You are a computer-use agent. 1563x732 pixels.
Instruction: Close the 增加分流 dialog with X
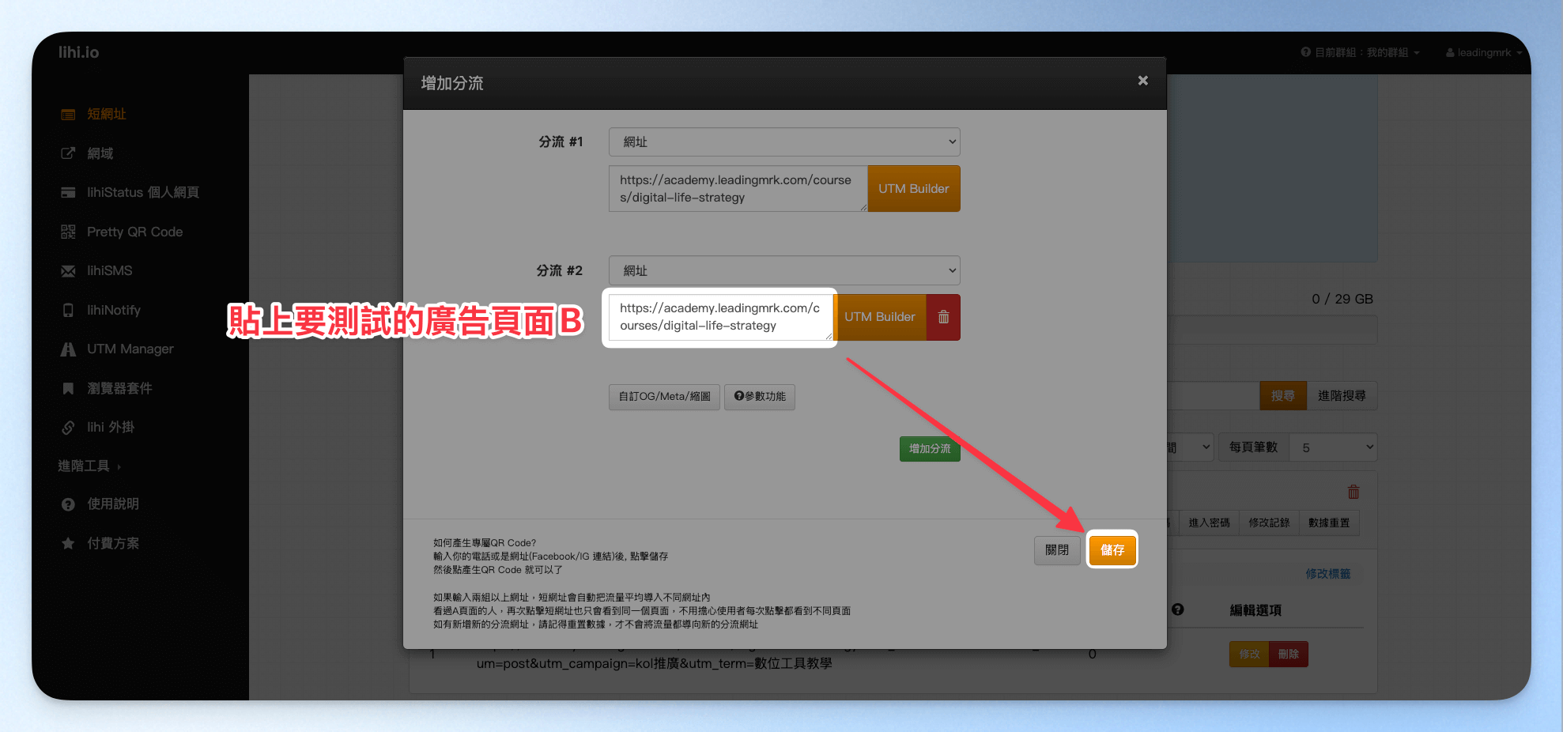click(x=1142, y=81)
